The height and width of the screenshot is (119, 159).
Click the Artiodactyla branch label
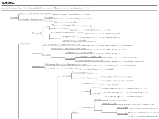88,108
